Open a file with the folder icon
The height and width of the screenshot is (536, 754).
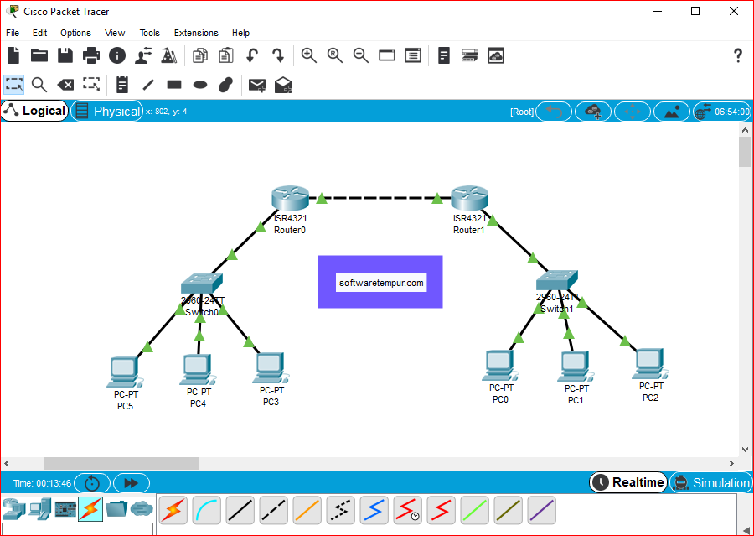[39, 55]
